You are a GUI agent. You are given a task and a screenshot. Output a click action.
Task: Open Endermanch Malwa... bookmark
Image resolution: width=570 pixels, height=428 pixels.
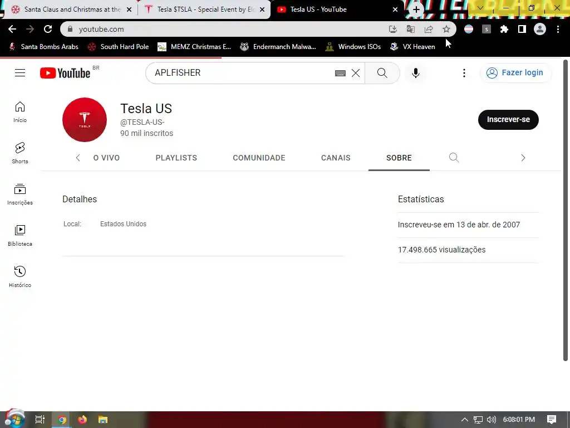click(278, 47)
